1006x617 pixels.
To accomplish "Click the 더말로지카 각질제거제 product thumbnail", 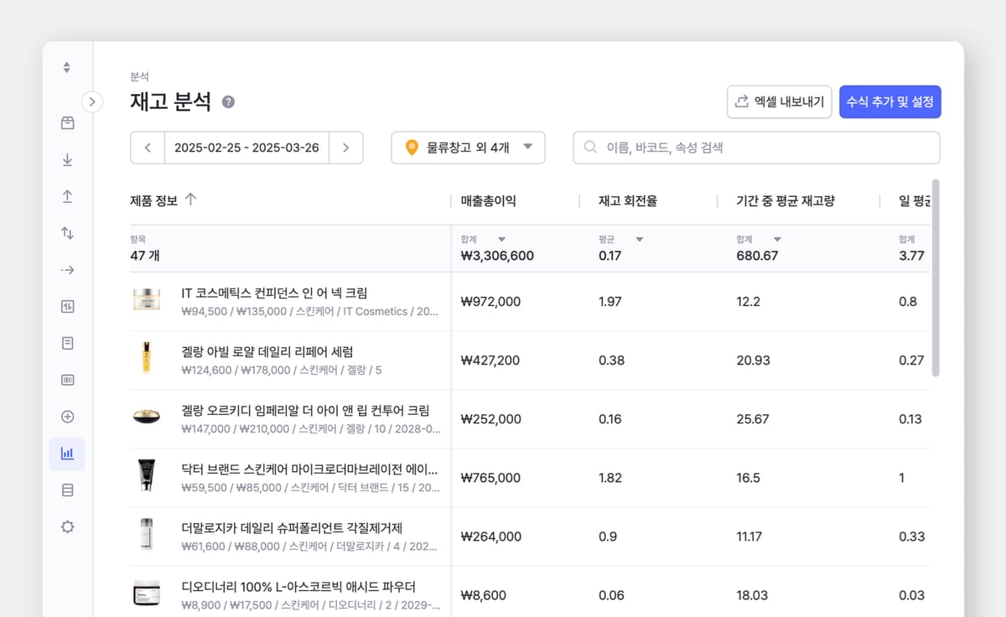I will [x=147, y=535].
